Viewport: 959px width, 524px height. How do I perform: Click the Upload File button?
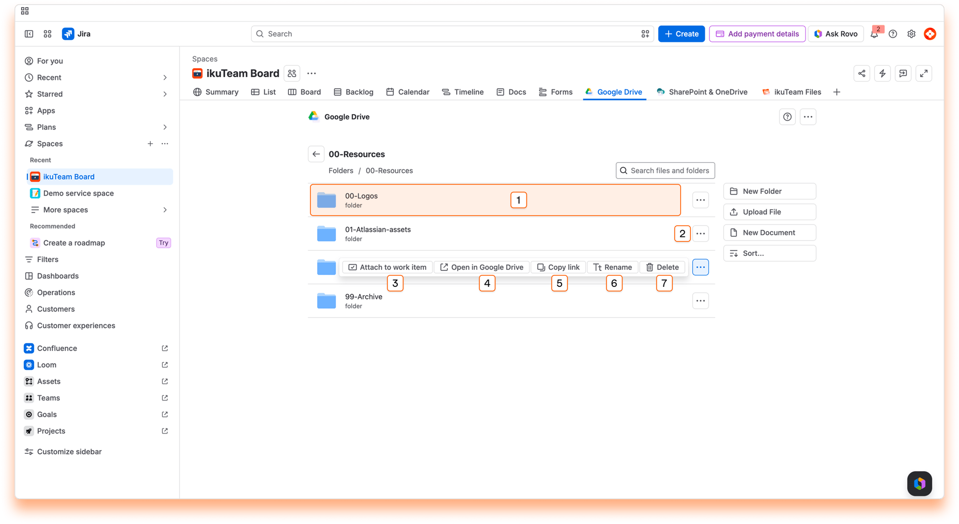pos(769,212)
